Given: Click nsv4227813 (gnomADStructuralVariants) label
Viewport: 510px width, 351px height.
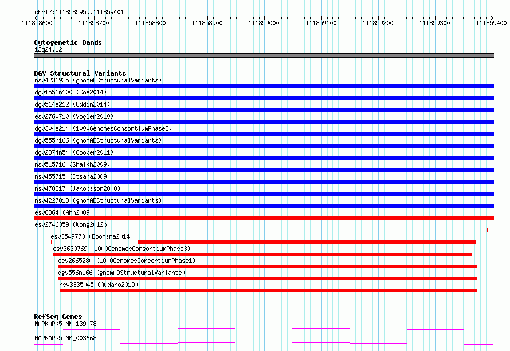Looking at the screenshot, I should point(98,200).
